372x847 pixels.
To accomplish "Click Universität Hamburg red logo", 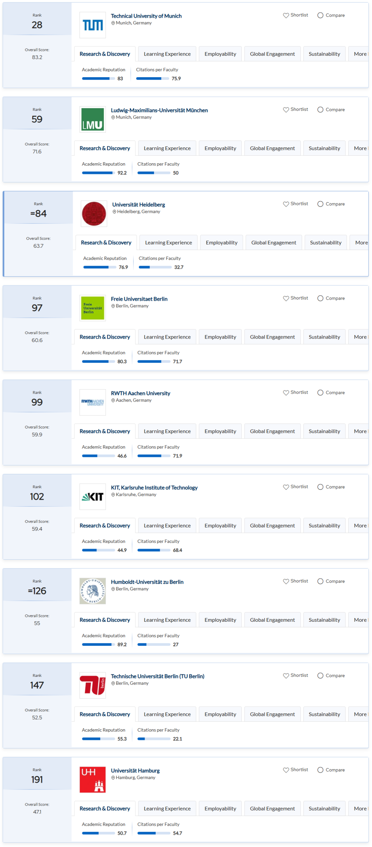I will coord(93,780).
